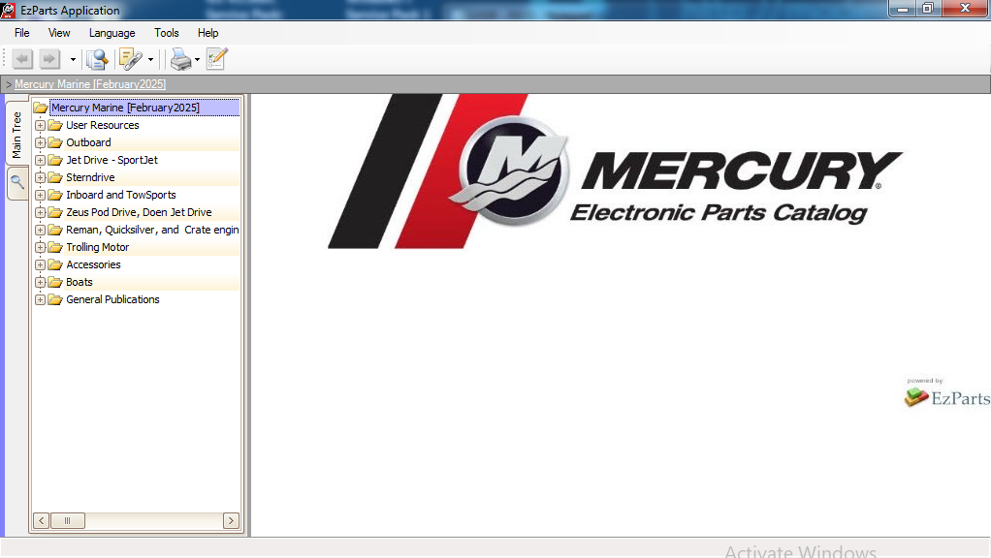Select the General Publications tree item

(x=112, y=300)
